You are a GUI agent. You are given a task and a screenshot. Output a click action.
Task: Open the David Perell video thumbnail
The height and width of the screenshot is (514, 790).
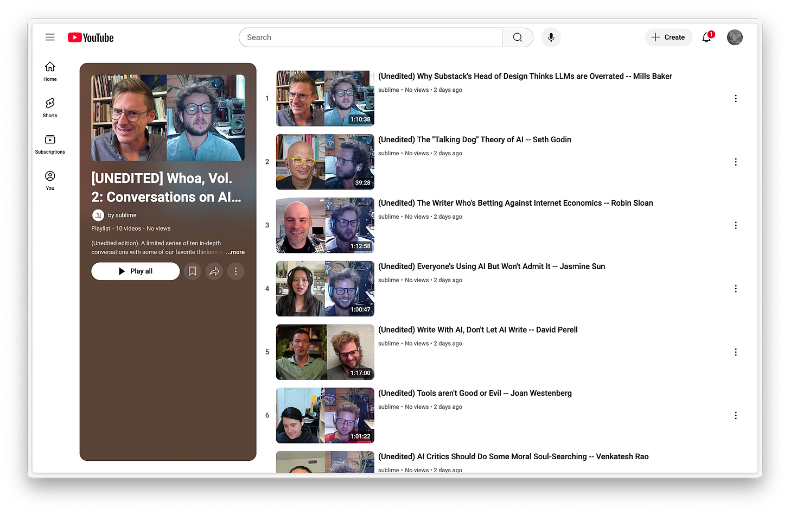click(325, 352)
